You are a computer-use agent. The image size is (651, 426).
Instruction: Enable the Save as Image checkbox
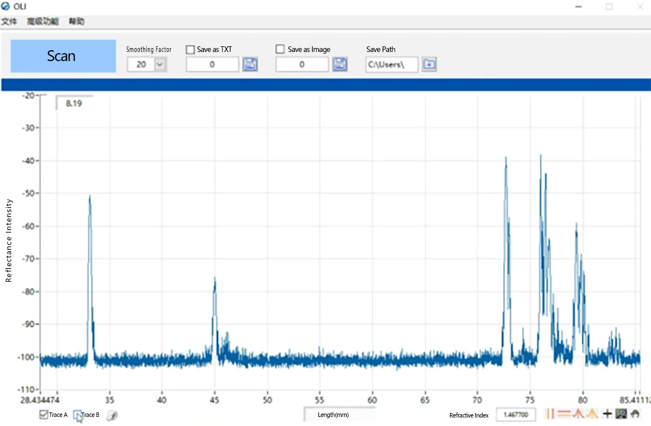click(x=280, y=50)
